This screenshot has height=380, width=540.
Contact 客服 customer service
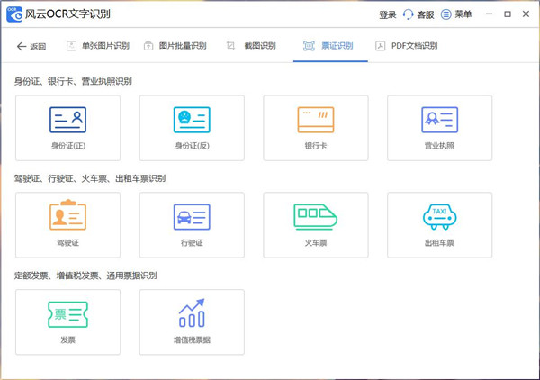coord(418,14)
